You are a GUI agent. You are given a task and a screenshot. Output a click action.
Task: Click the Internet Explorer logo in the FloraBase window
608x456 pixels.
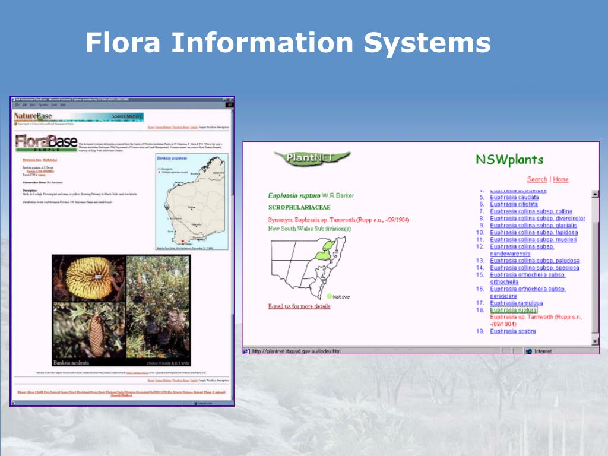tap(229, 104)
